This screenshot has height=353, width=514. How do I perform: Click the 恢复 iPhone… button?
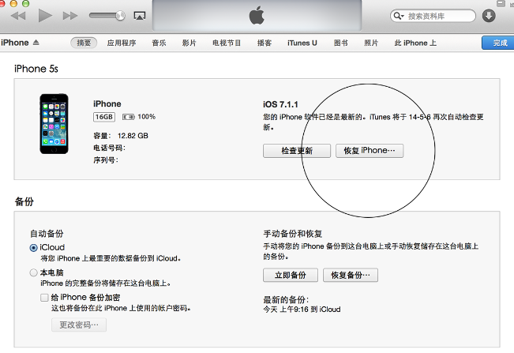tap(370, 151)
